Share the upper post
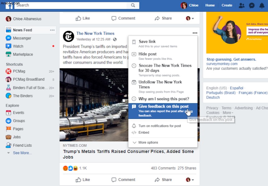Image resolution: width=268 pixels, height=186 pixels. pos(163,18)
